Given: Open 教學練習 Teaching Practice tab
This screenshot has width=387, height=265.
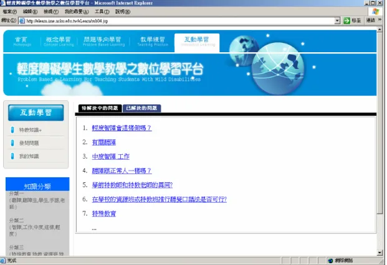Looking at the screenshot, I should pos(153,41).
